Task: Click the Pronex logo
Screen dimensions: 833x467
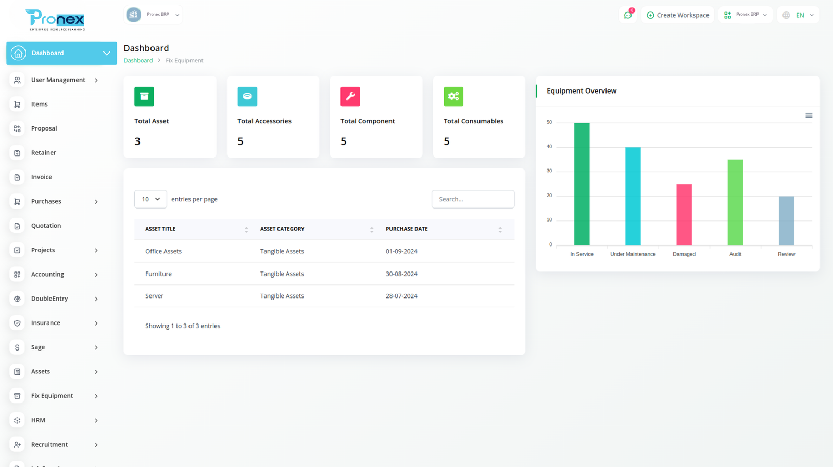Action: point(55,20)
